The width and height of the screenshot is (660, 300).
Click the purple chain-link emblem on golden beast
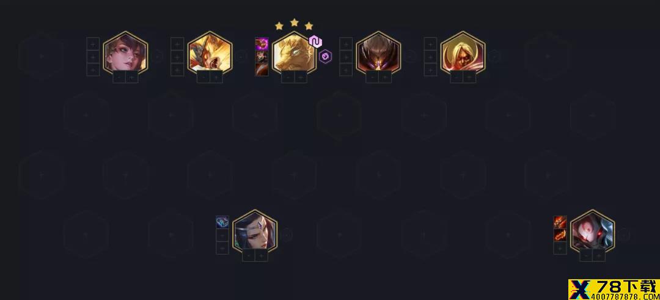[315, 41]
